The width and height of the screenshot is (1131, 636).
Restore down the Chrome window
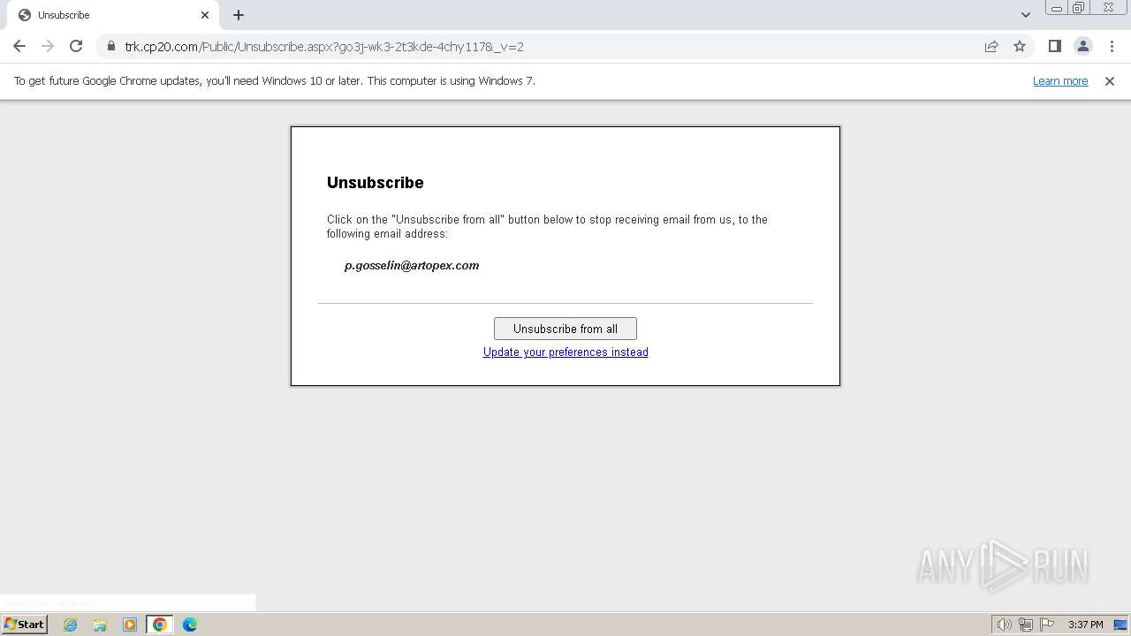click(x=1079, y=8)
